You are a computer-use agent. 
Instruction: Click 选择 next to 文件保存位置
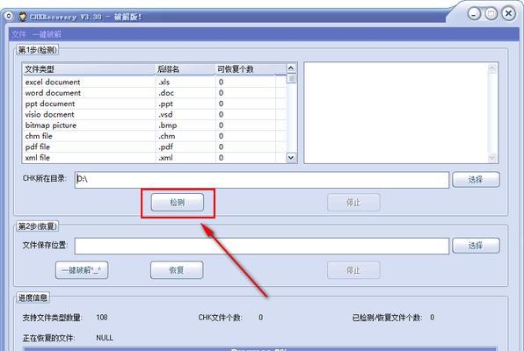click(476, 246)
